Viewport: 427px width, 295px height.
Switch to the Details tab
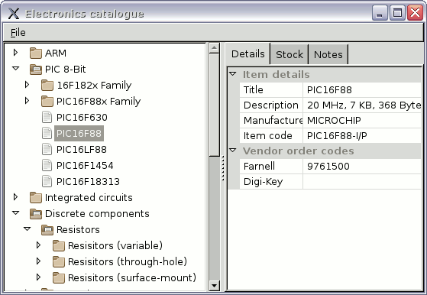(x=248, y=54)
